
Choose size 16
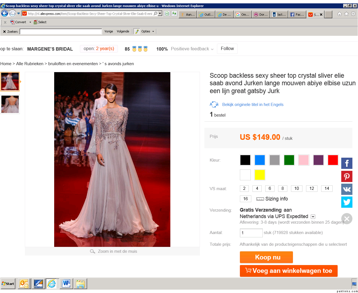point(245,199)
